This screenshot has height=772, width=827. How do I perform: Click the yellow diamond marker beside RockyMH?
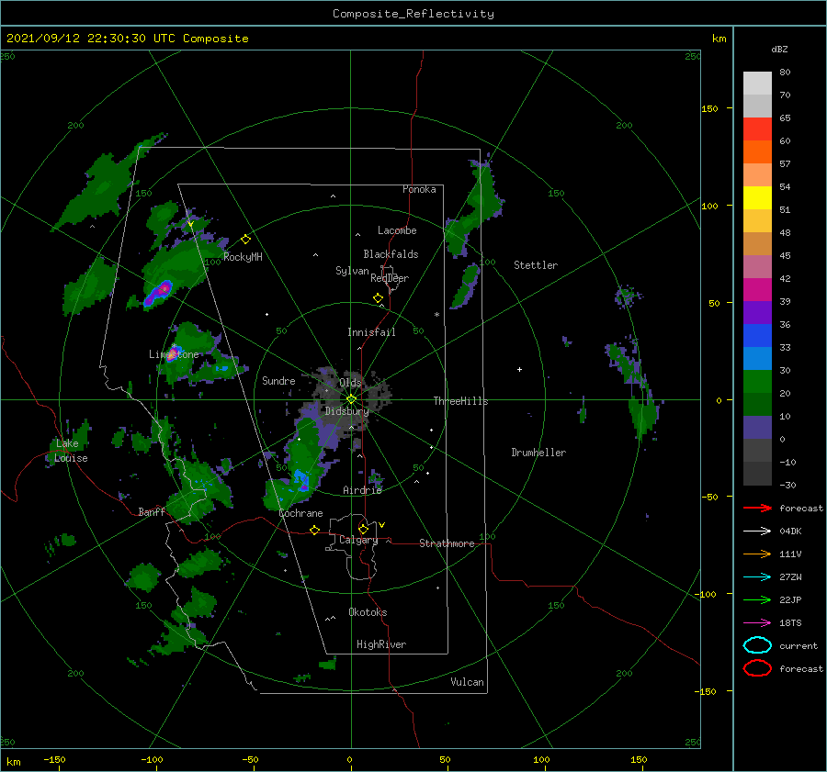click(x=245, y=240)
